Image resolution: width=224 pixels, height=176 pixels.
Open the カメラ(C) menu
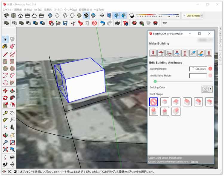[38, 10]
